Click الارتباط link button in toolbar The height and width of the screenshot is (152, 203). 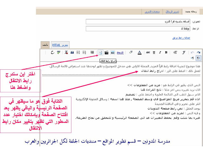tap(120, 53)
